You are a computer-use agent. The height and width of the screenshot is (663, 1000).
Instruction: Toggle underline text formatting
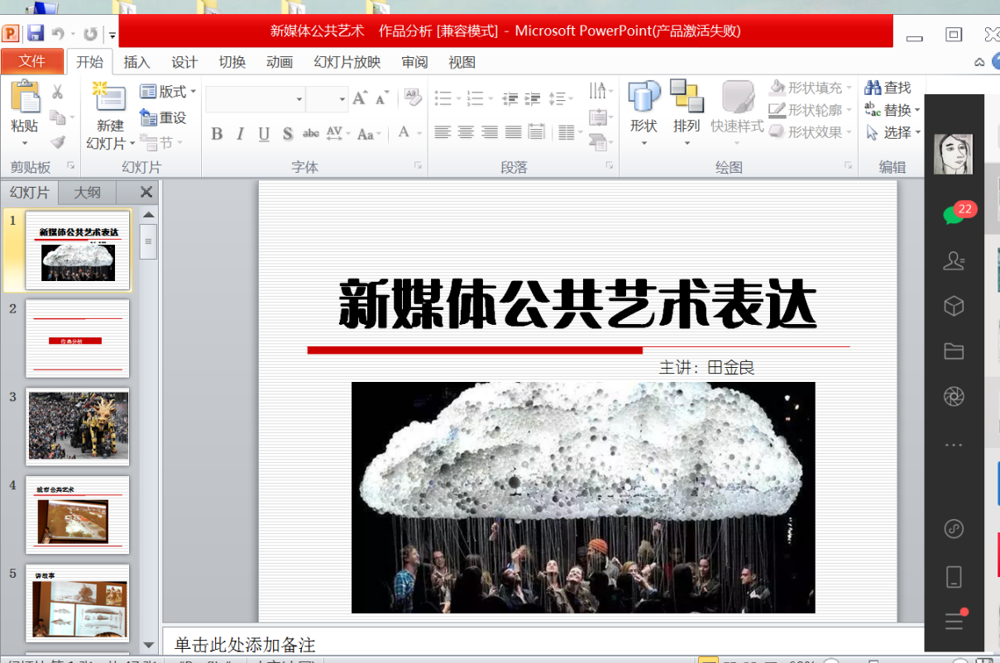[264, 134]
